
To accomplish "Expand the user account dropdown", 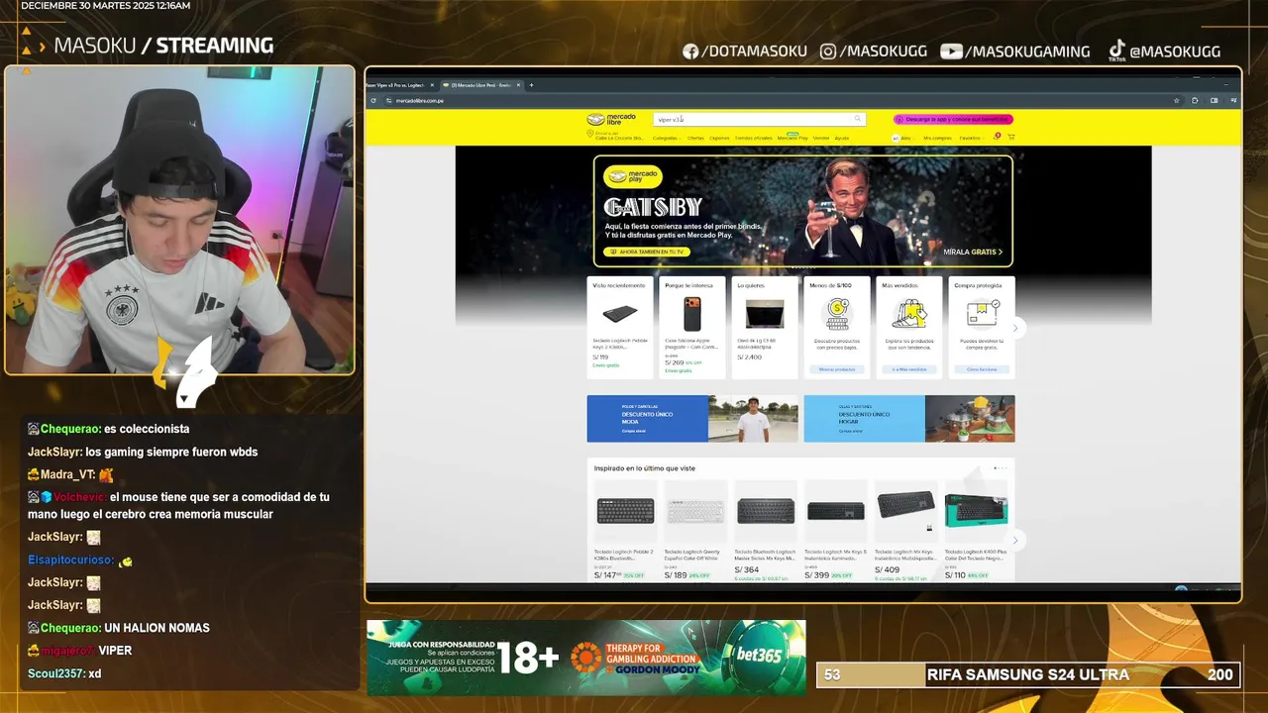I will click(x=903, y=138).
